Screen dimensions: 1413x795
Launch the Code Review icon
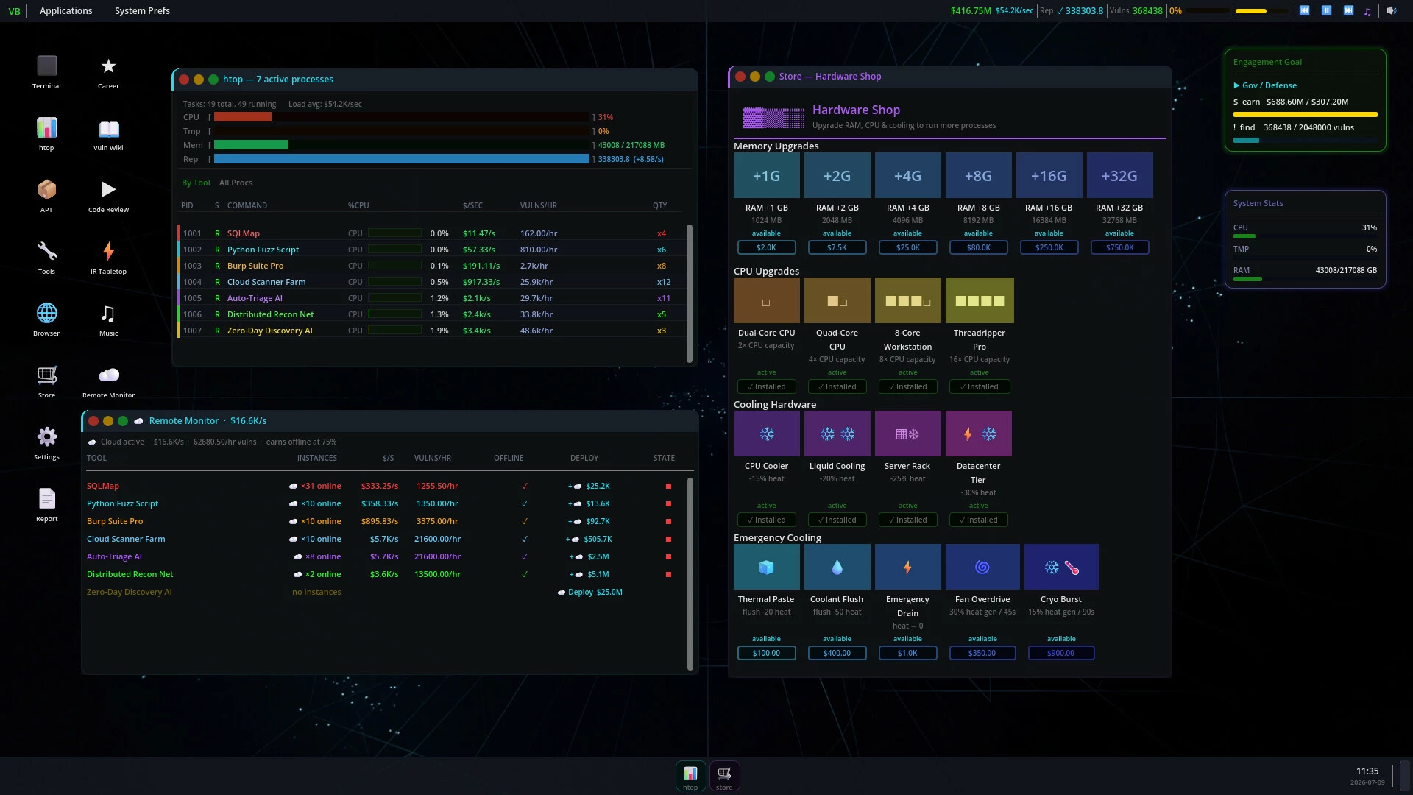click(108, 195)
